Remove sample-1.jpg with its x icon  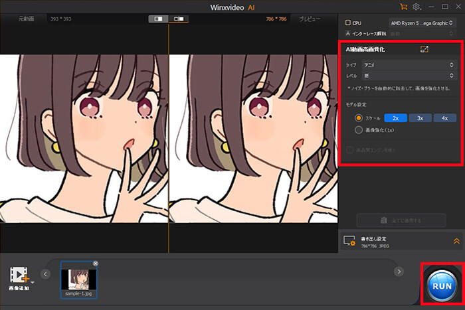pyautogui.click(x=95, y=264)
